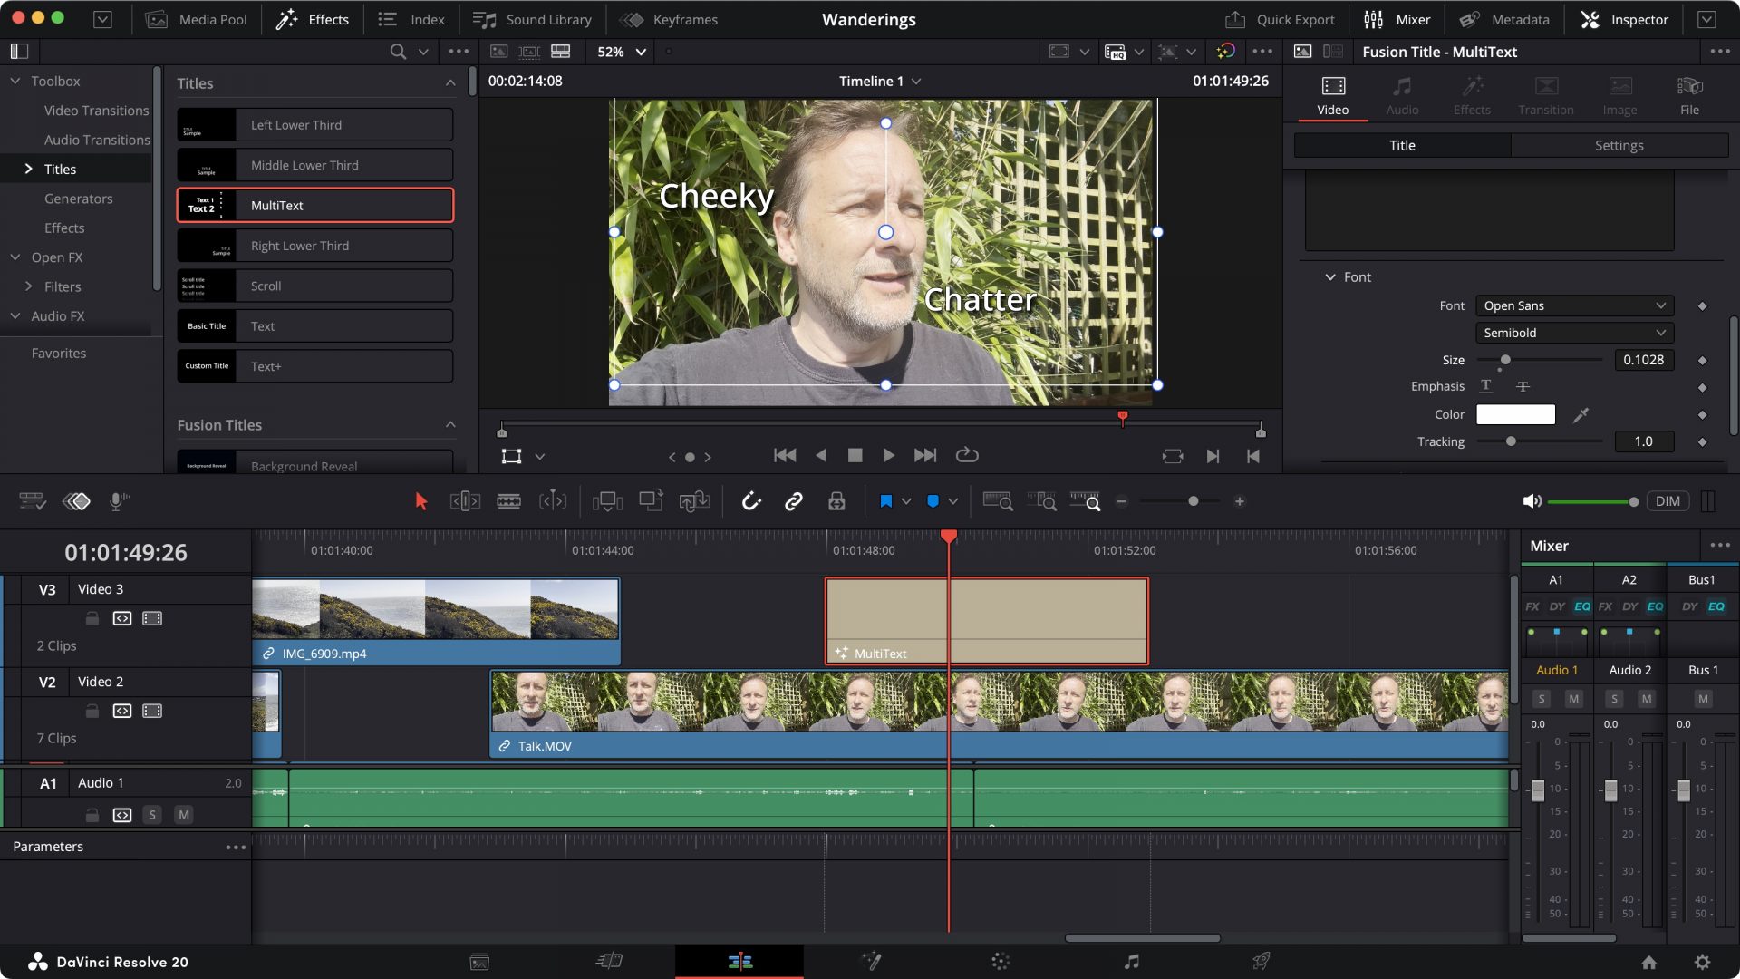Click the loop playback icon
Image resolution: width=1740 pixels, height=979 pixels.
pos(967,455)
